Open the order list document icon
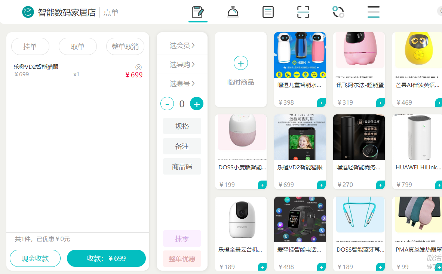Image resolution: width=442 pixels, height=274 pixels. click(x=268, y=12)
